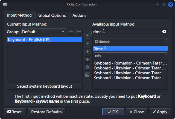Open input method settings gear icon
175x119 pixels.
coord(87,67)
